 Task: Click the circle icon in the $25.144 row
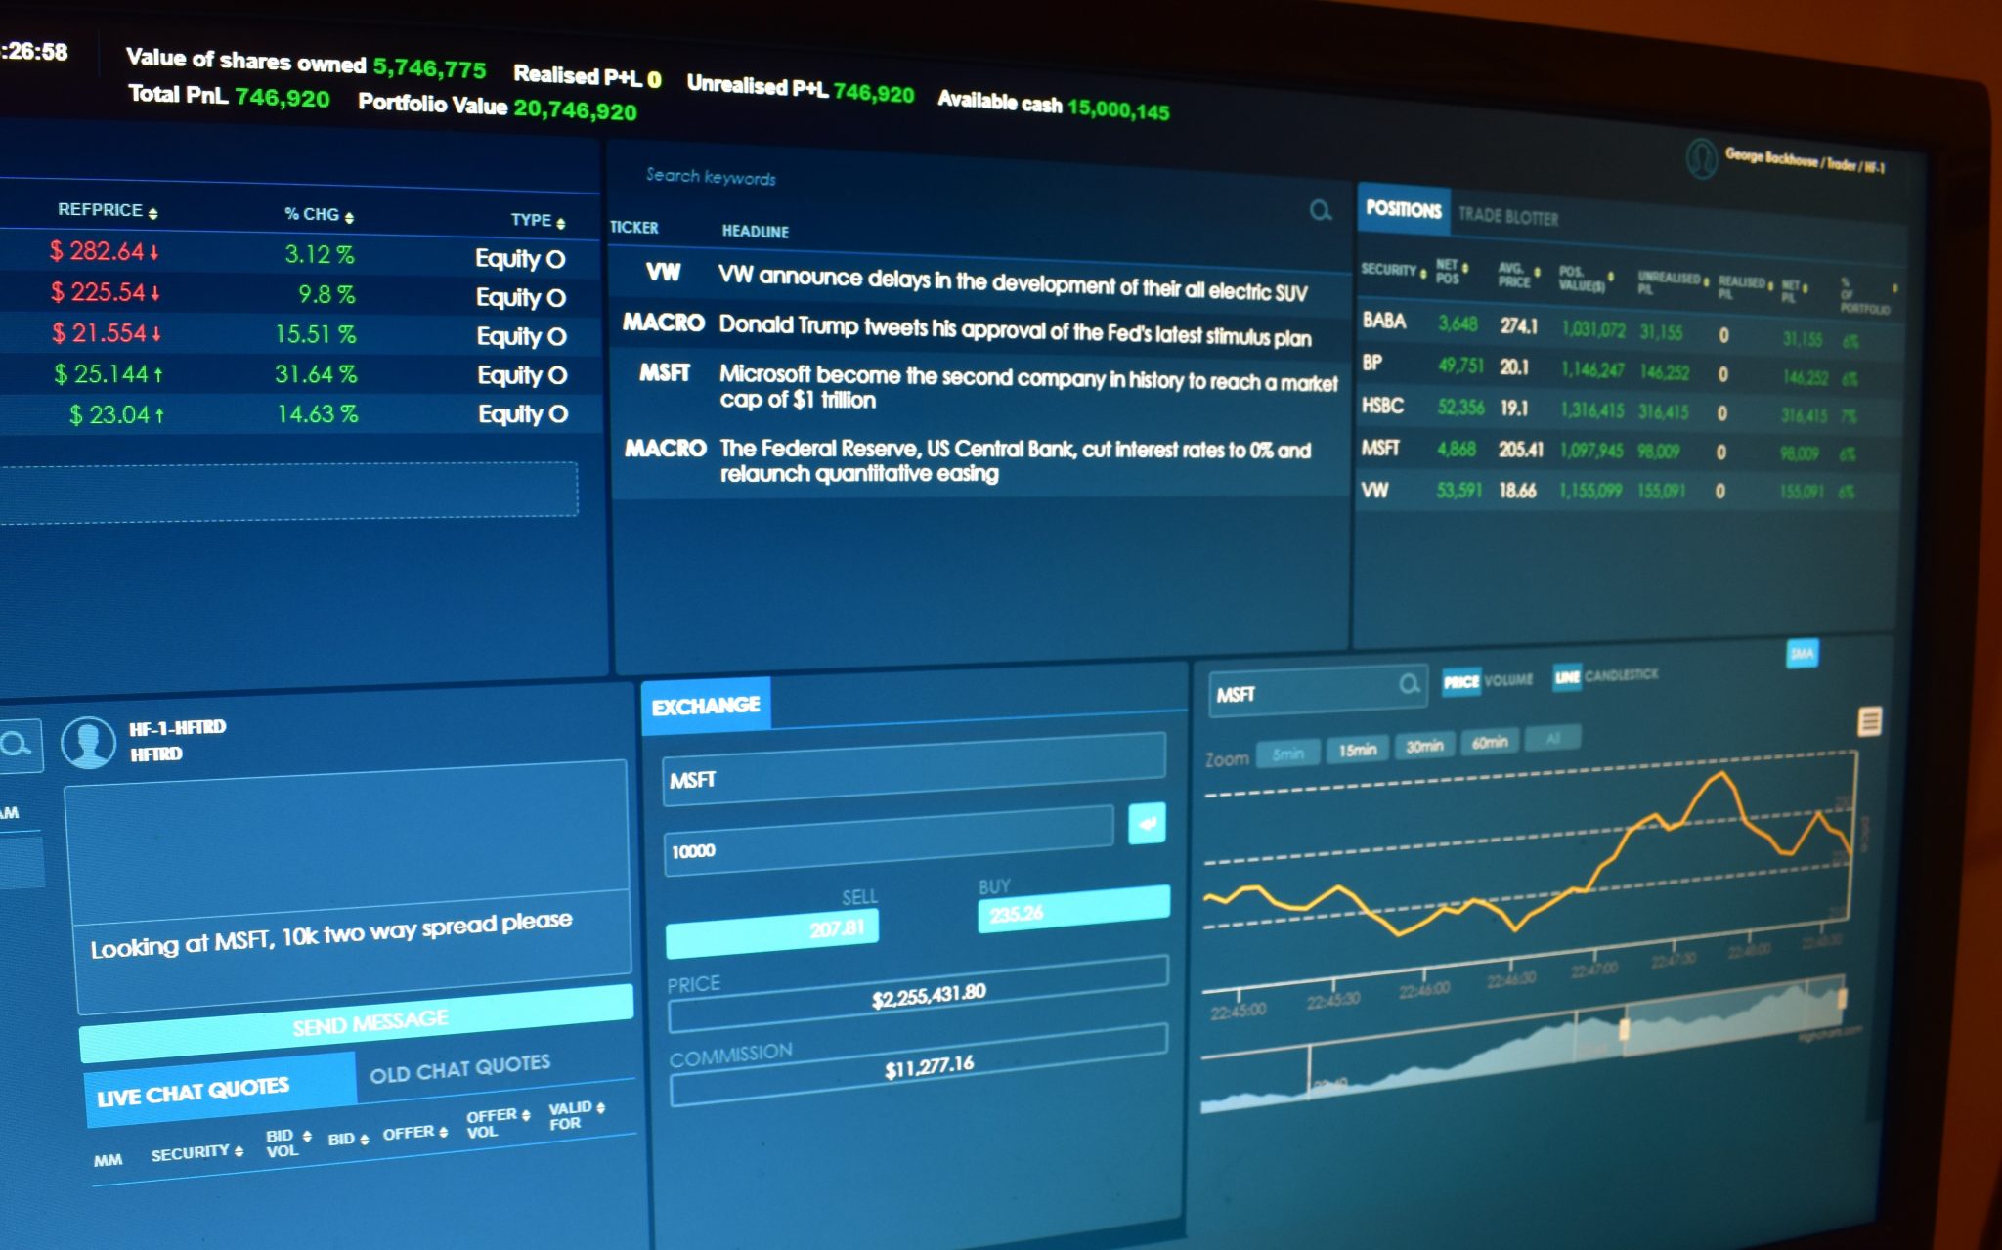point(557,375)
